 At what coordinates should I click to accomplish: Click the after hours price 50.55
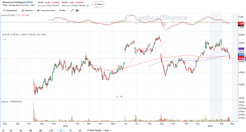pos(65,3)
